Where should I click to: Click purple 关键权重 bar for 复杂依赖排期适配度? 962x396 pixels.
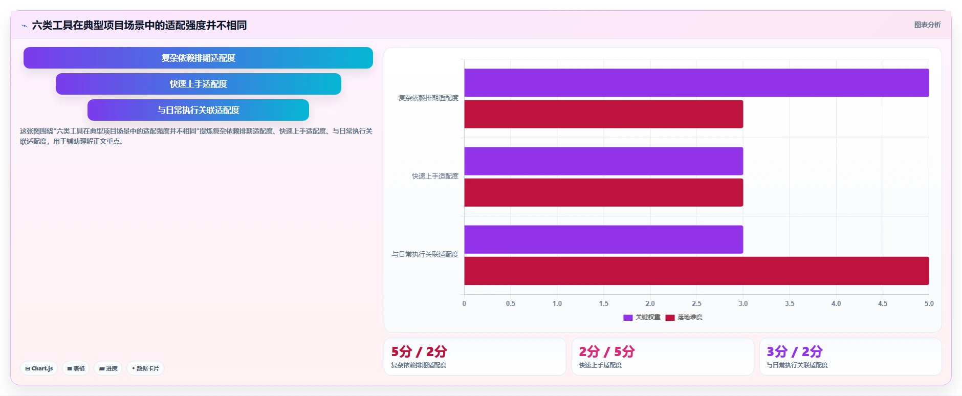[x=696, y=82]
